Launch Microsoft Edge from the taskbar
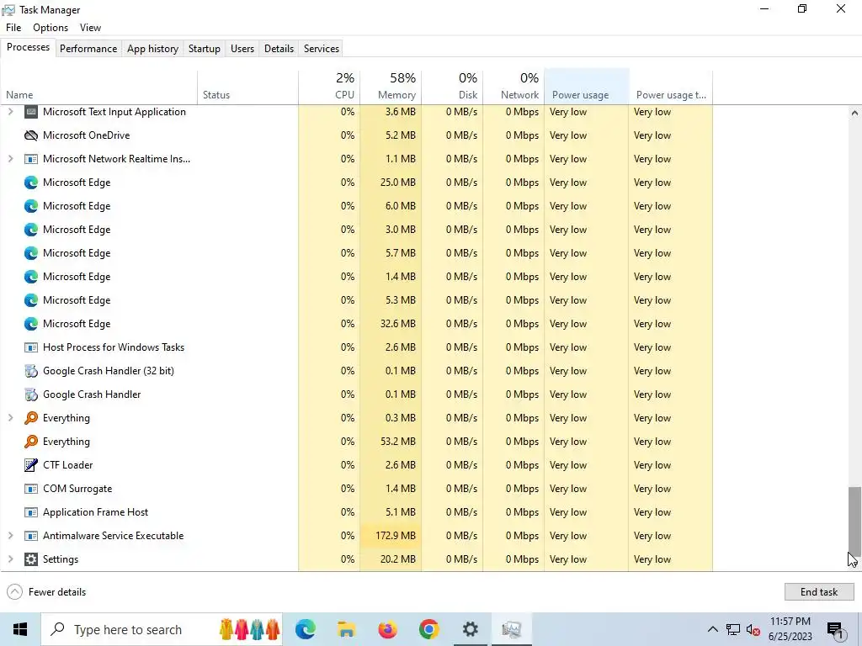Viewport: 862px width, 646px height. tap(305, 629)
